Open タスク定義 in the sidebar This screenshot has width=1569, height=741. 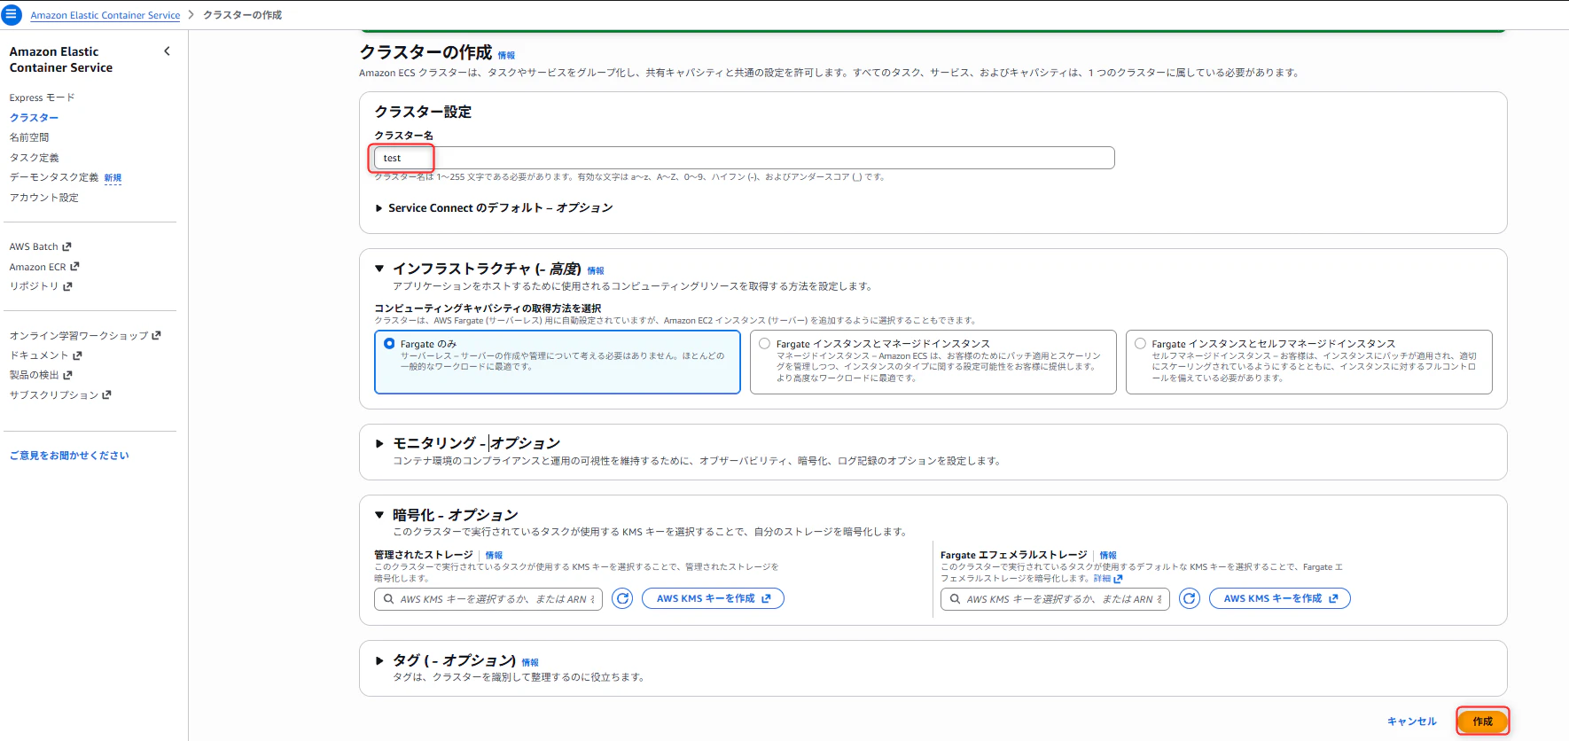34,158
